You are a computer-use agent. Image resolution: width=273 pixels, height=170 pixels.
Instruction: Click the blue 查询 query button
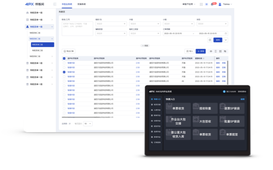[x=218, y=40]
